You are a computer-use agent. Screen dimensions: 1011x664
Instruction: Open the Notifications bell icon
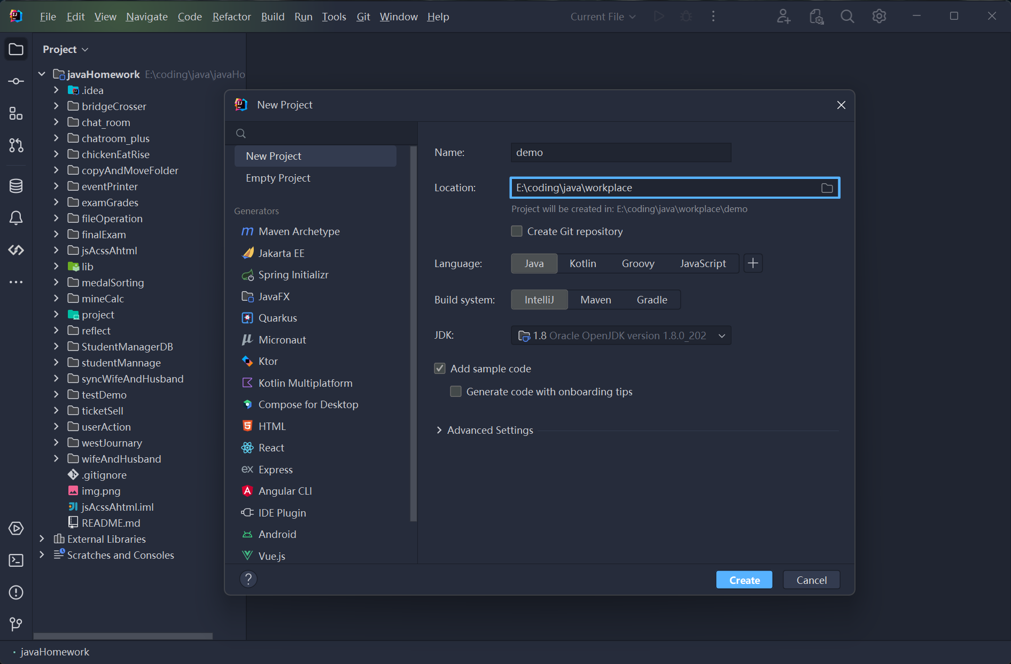pyautogui.click(x=16, y=218)
